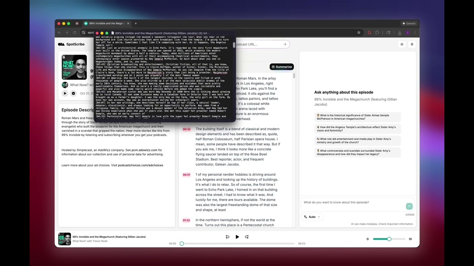
Task: Click the screen recording indicator in tab bar
Action: point(77,23)
